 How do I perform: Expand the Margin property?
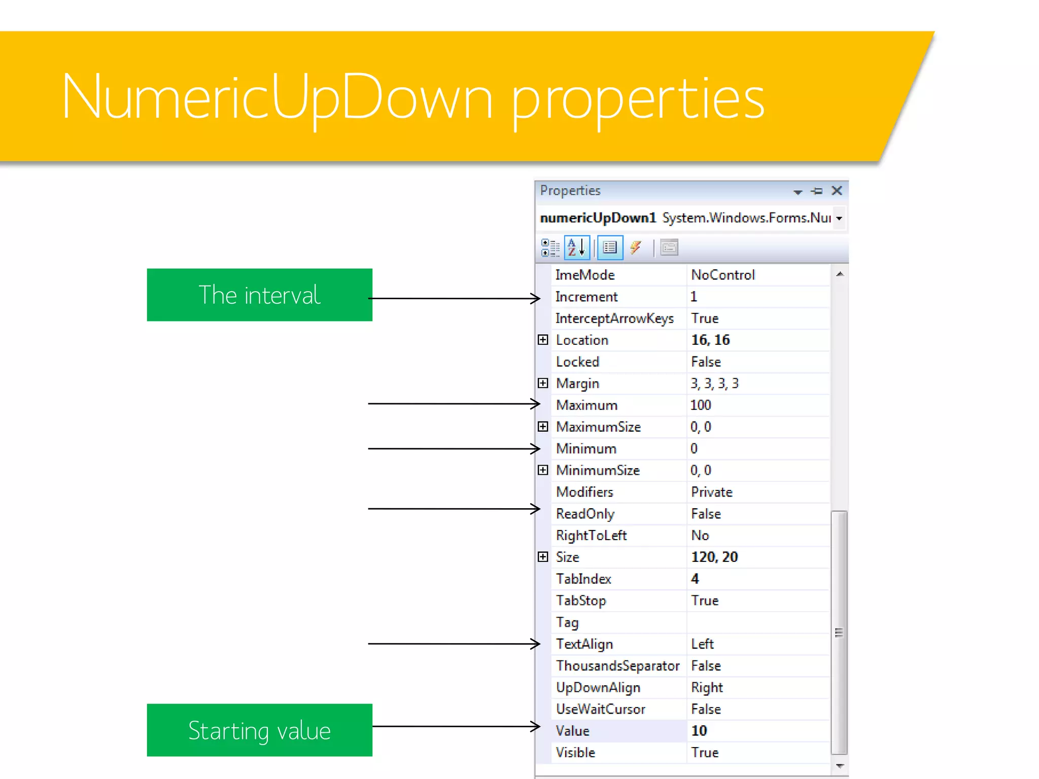[x=543, y=383]
